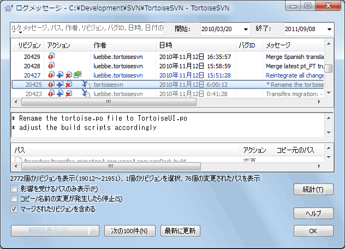This screenshot has height=249, width=345.
Task: Click the changed paths scroll down arrow
Action: click(x=329, y=157)
